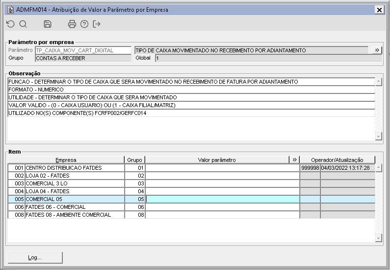The image size is (390, 270).
Task: Click the Operador/Atualização column header
Action: (338, 160)
